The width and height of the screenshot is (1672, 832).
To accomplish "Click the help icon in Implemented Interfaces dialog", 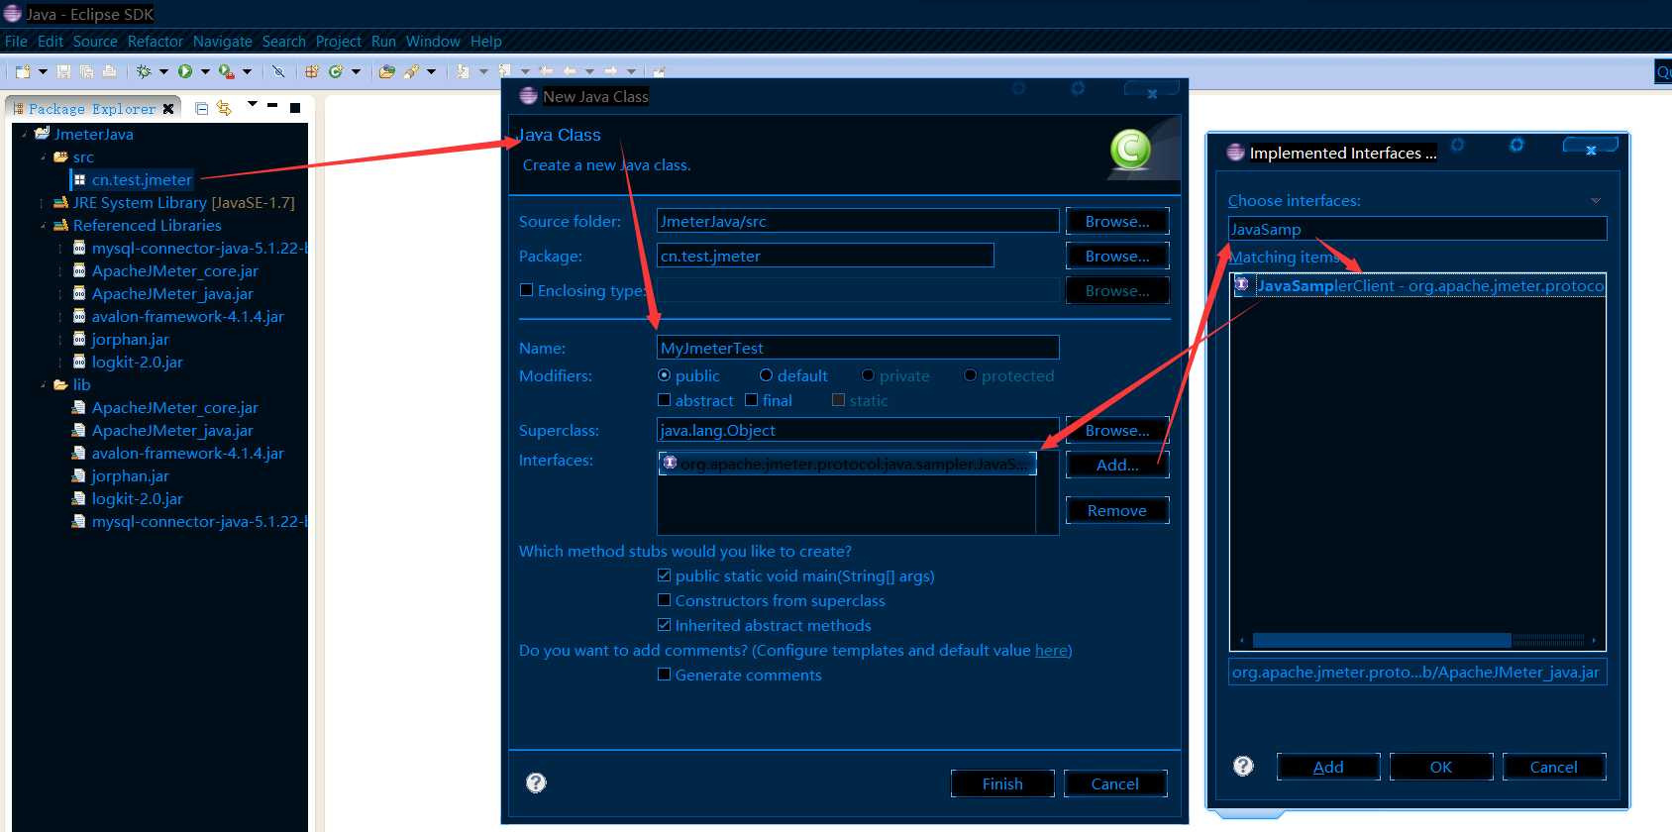I will pyautogui.click(x=1243, y=766).
